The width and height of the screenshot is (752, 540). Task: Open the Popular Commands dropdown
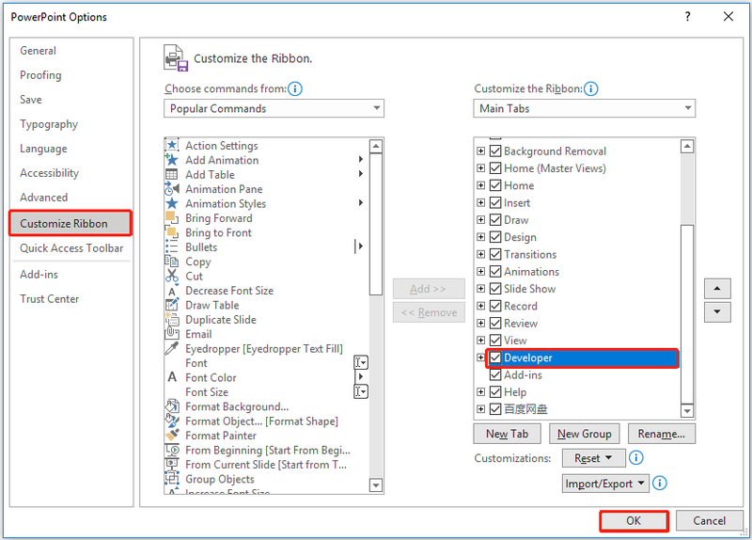click(x=274, y=108)
